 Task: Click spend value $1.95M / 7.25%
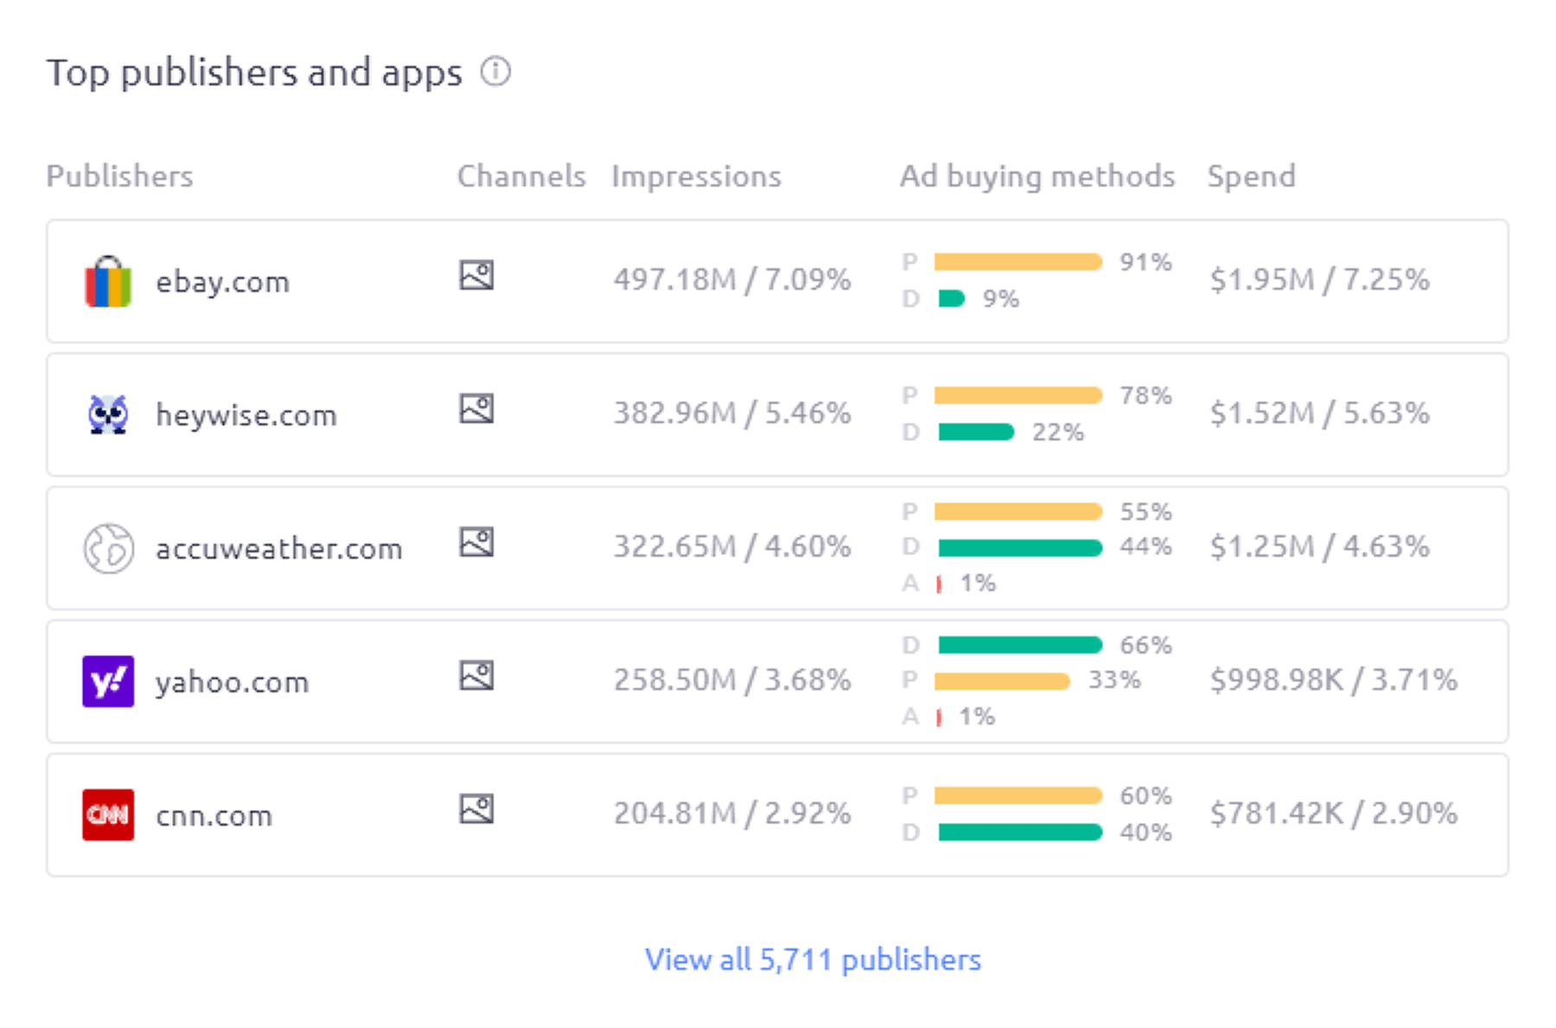1319,280
